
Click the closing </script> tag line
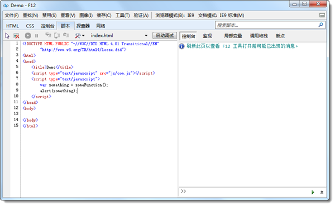click(41, 97)
